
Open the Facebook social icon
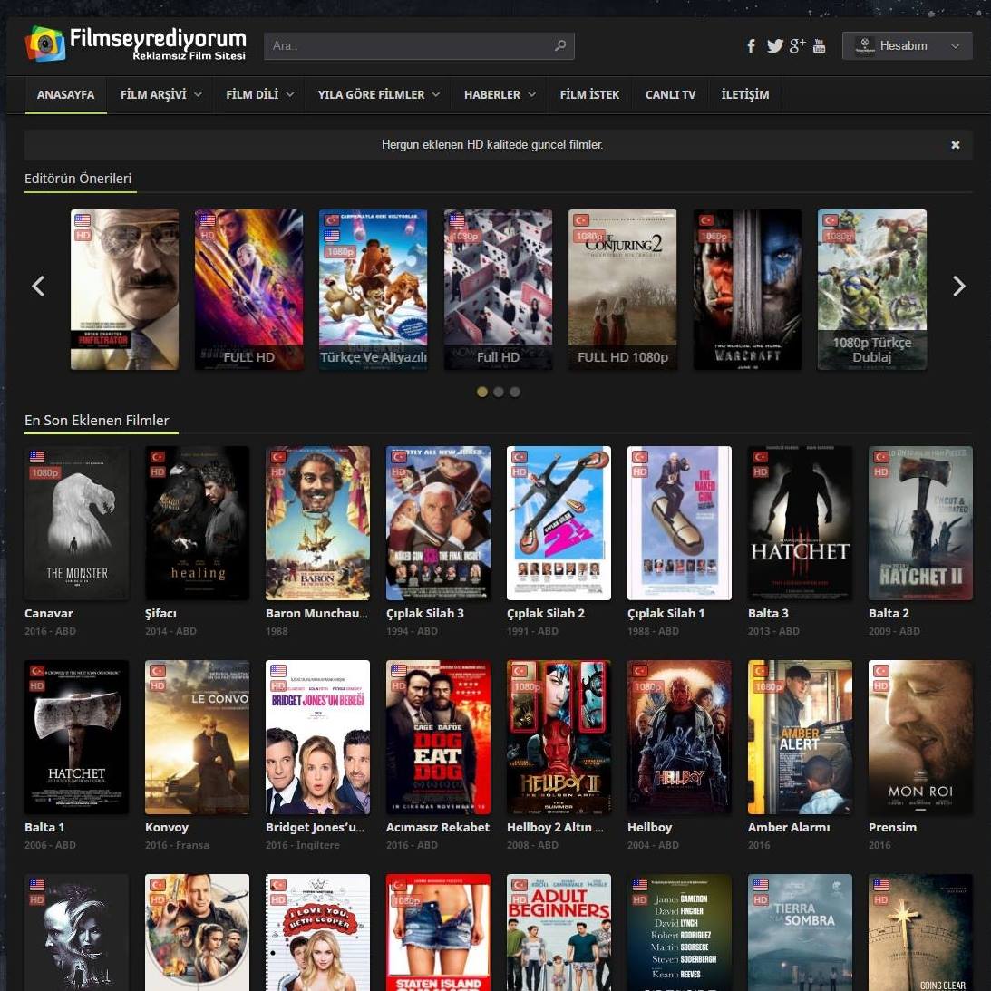point(751,45)
